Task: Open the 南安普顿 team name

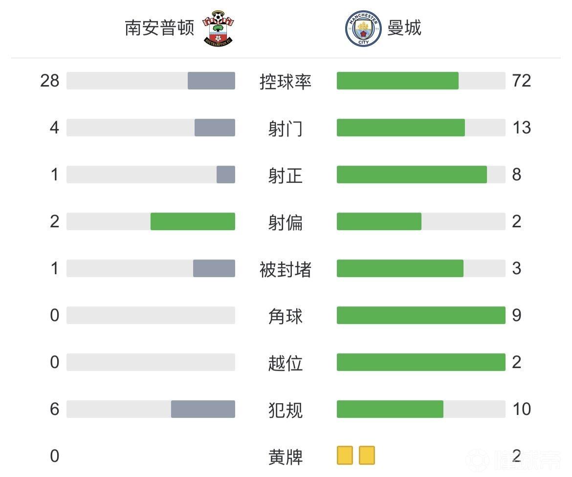Action: pyautogui.click(x=159, y=28)
